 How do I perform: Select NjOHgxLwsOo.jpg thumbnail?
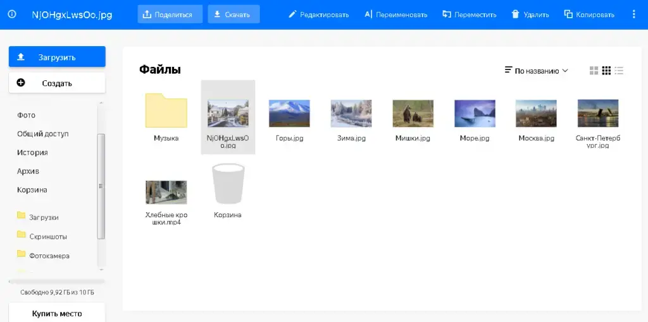(228, 114)
